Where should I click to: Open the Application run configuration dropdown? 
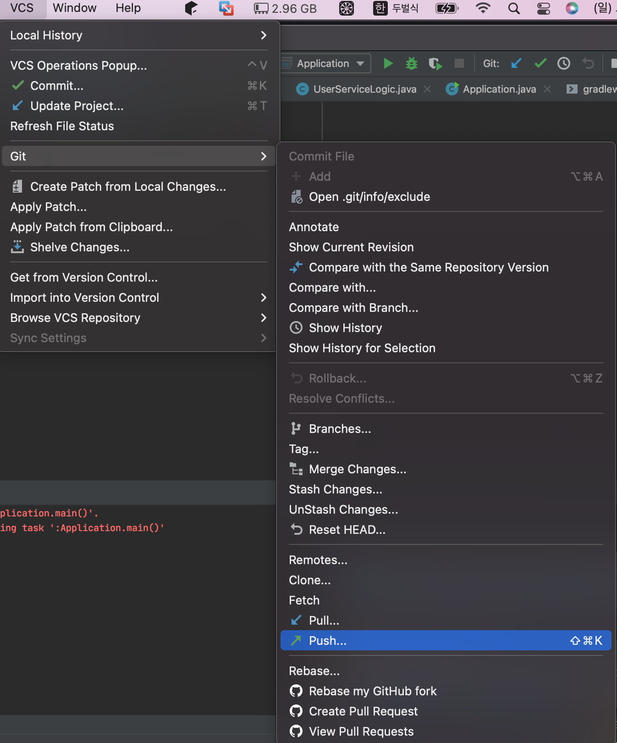click(x=326, y=63)
